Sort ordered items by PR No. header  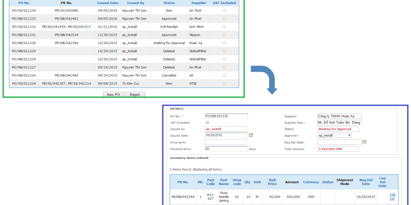pos(183,182)
